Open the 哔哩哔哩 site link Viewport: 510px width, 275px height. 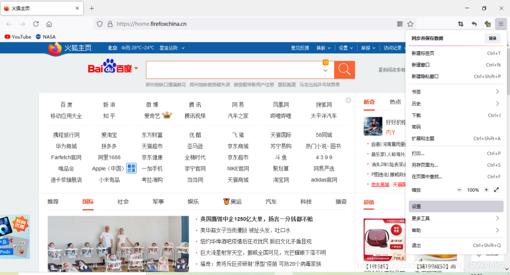click(x=281, y=116)
